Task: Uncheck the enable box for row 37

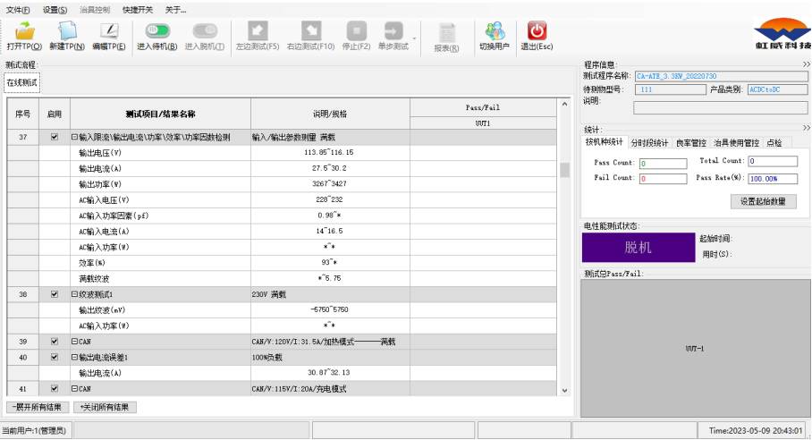Action: [x=55, y=137]
